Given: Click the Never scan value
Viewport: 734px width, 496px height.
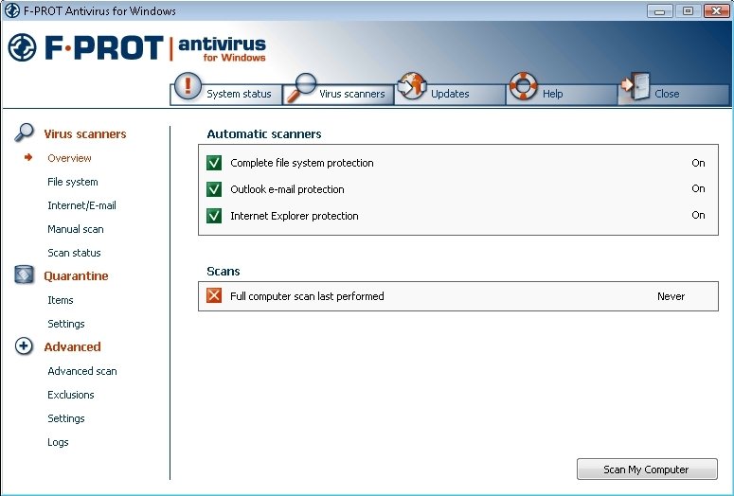Looking at the screenshot, I should [x=671, y=296].
